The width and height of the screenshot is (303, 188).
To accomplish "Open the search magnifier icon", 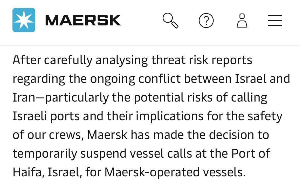I will click(170, 20).
